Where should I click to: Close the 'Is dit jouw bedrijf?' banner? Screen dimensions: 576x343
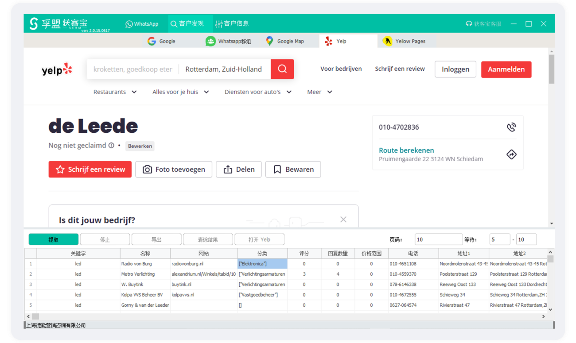coord(343,220)
